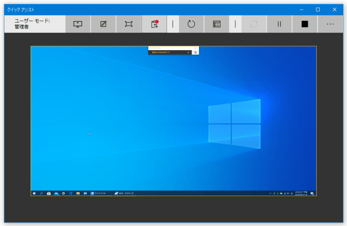Click the circular restart arrow icon

[191, 24]
